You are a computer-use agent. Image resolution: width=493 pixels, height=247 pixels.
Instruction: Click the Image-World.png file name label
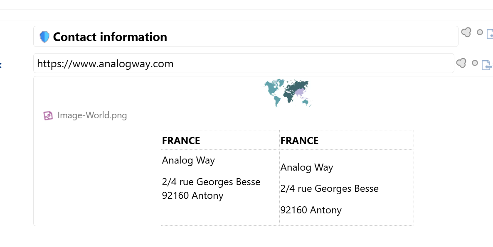pyautogui.click(x=92, y=115)
